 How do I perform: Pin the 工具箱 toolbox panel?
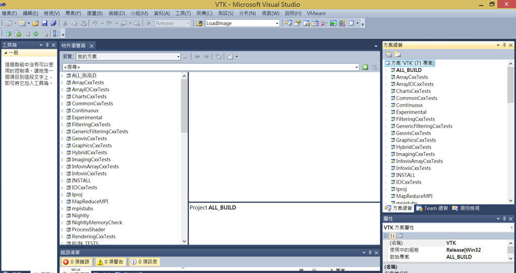47,45
